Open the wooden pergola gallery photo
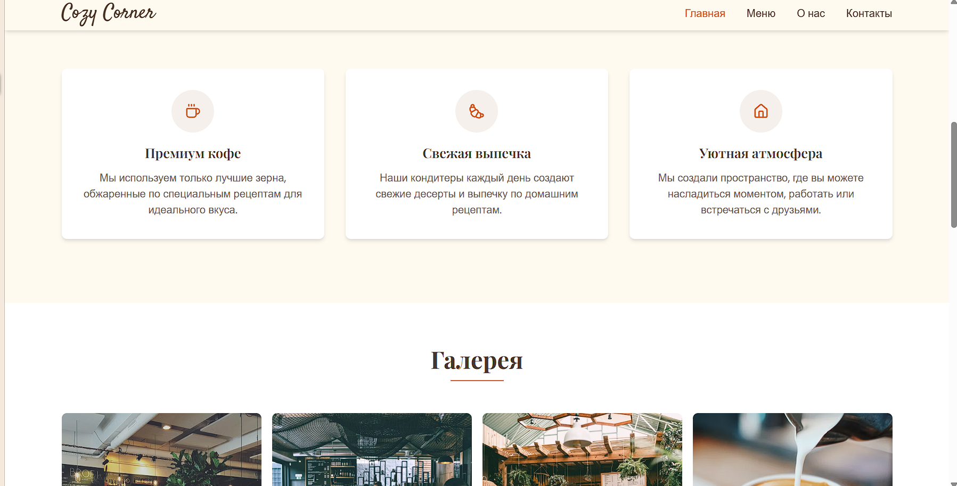This screenshot has height=486, width=957. (x=582, y=449)
